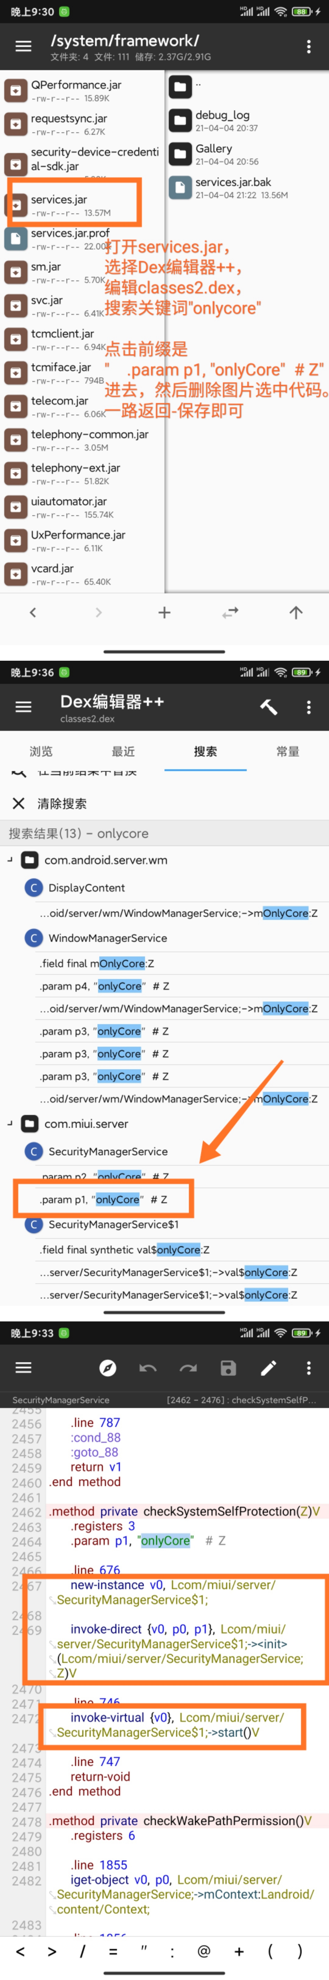
Task: Open overflow menu in Dex编辑器++ header
Action: (x=309, y=706)
